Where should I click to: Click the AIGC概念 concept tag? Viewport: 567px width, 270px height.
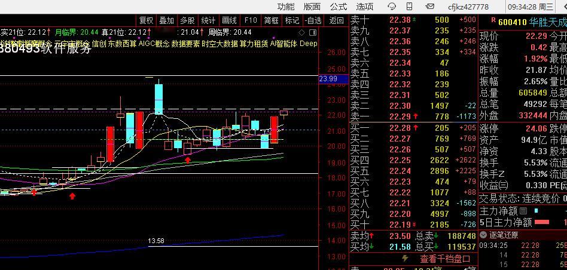154,44
